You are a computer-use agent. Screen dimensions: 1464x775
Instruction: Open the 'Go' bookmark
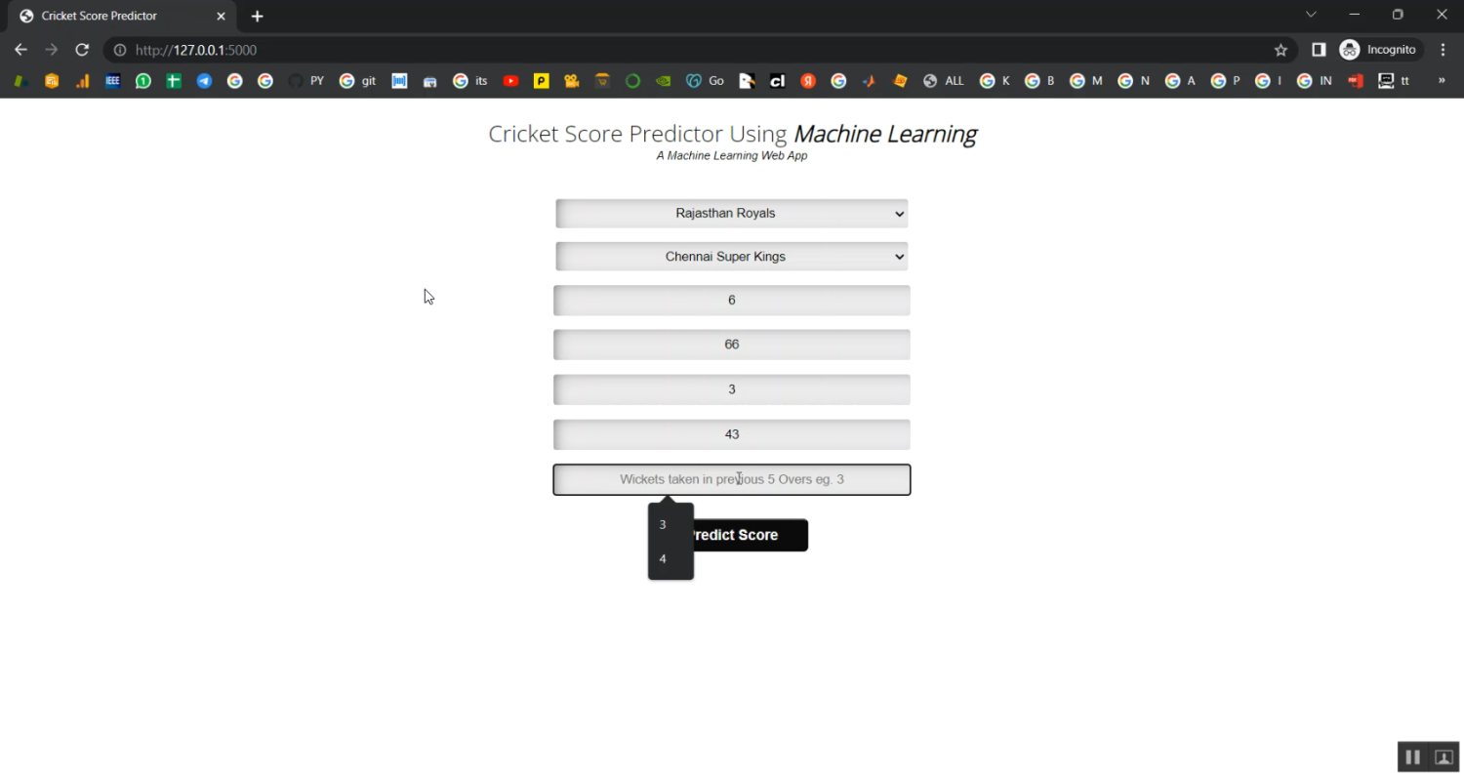[x=706, y=81]
